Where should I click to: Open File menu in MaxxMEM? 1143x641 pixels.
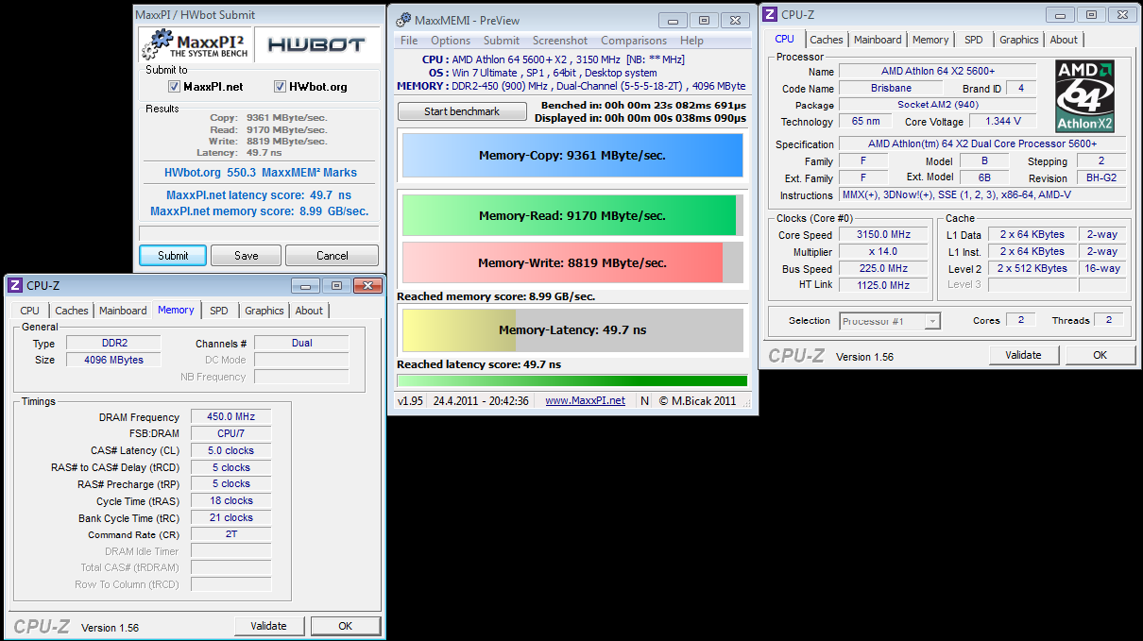409,41
